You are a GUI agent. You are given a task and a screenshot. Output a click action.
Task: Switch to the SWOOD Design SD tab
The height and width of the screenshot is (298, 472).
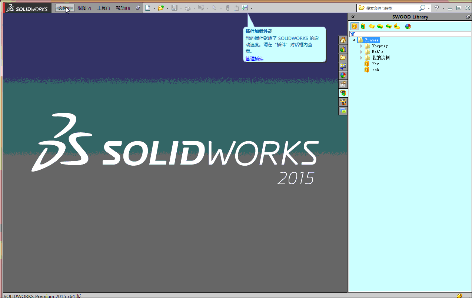[x=343, y=93]
